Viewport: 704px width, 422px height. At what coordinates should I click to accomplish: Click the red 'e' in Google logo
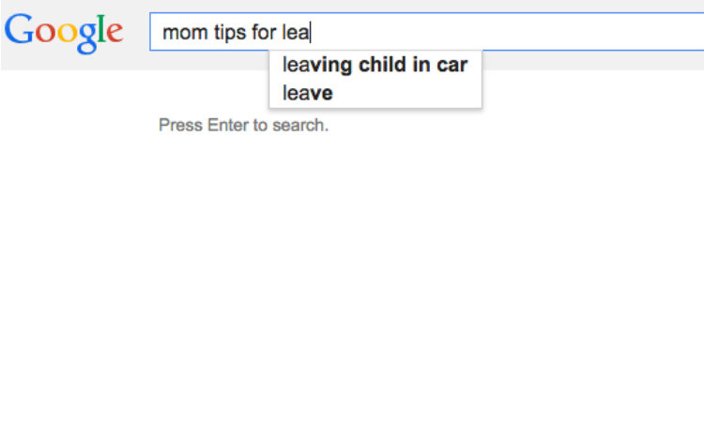[x=115, y=33]
